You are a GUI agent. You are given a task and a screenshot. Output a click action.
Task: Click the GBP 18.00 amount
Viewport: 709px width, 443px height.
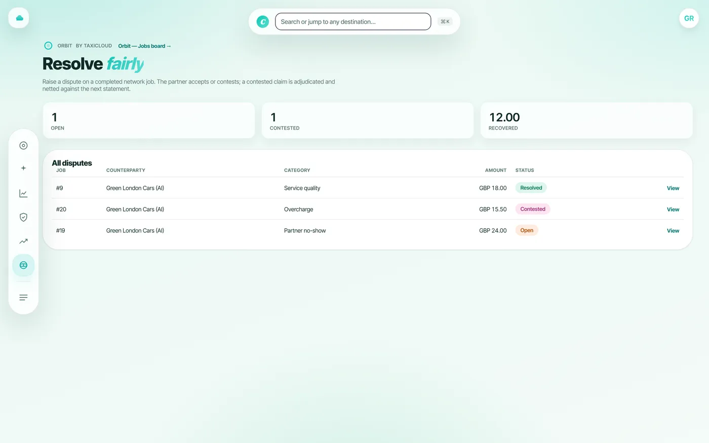click(493, 188)
